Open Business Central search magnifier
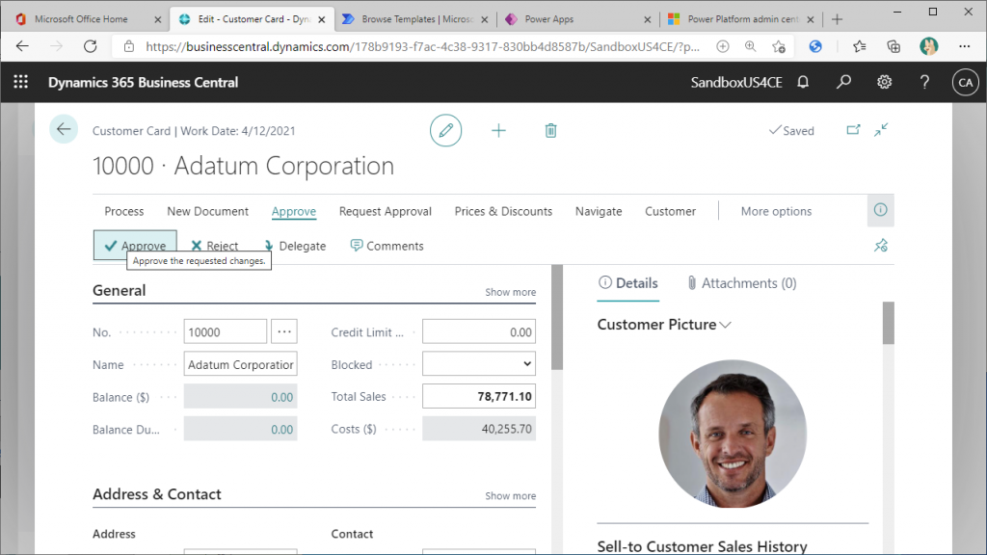Screen dimensions: 987x555 click(x=843, y=82)
